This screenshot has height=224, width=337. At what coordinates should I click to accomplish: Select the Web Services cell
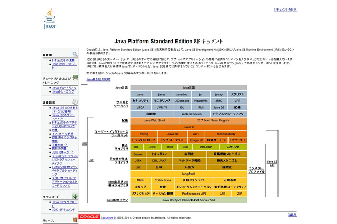(x=191, y=114)
